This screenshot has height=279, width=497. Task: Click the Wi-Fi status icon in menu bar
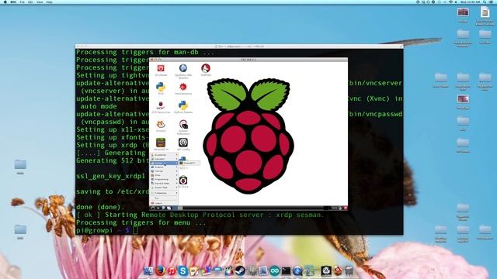pos(450,2)
